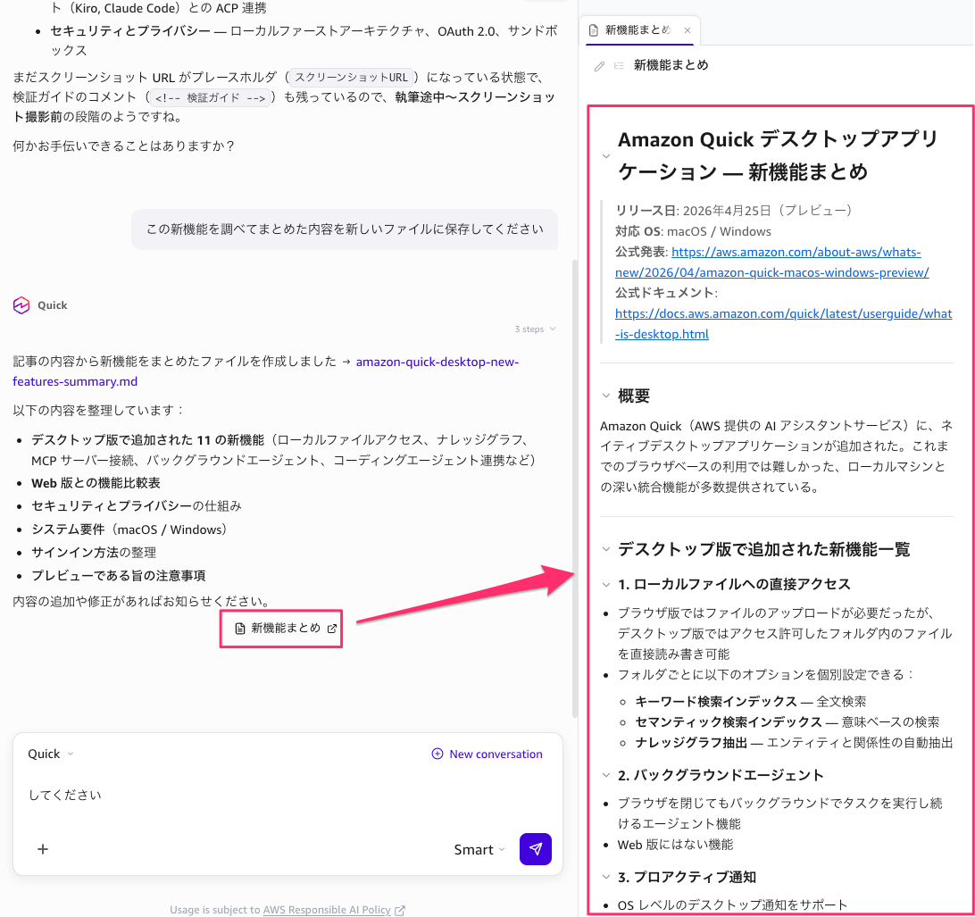Viewport: 975px width, 917px height.
Task: Start a New conversation
Action: pyautogui.click(x=487, y=754)
